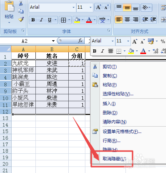
Task: Apply mini toolbar yellow fill color
Action: point(131,51)
